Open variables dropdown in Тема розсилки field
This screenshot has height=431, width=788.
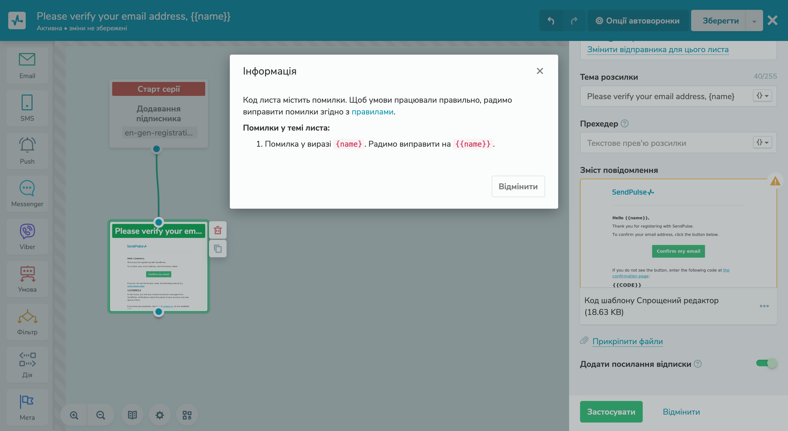coord(762,96)
